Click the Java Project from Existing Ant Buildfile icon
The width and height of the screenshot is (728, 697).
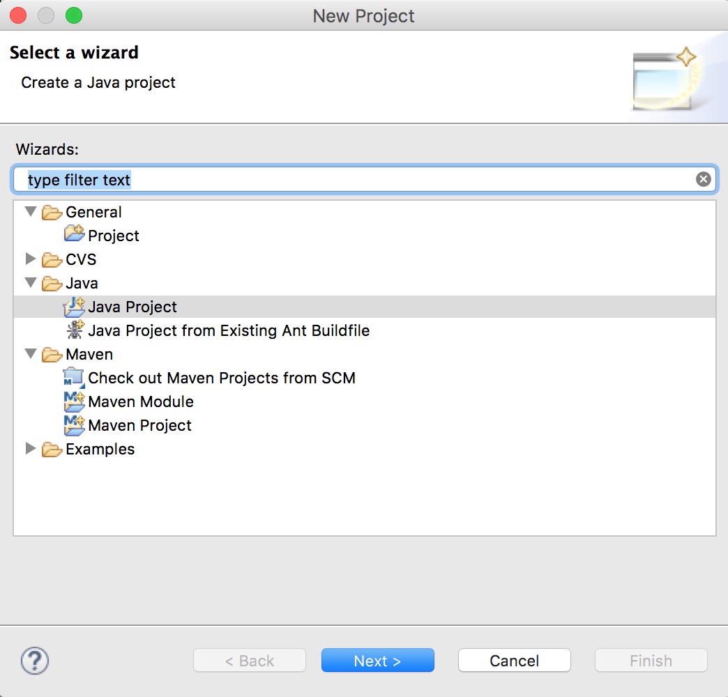(x=75, y=330)
